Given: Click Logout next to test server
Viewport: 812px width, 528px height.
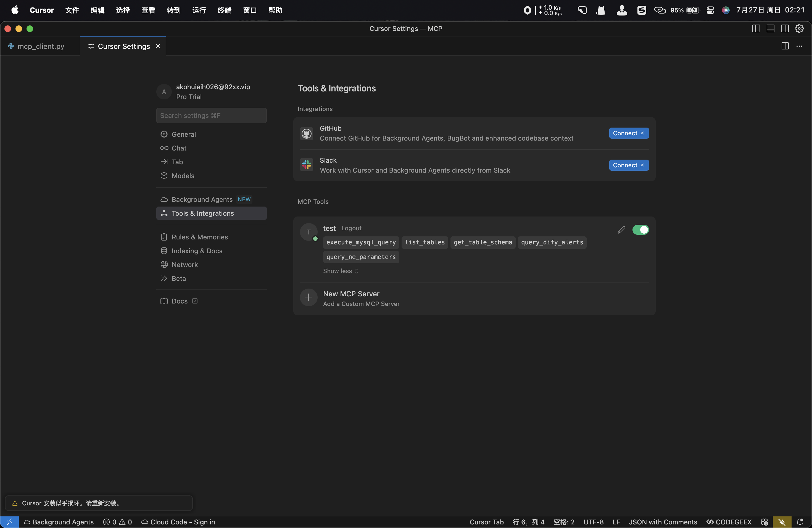Looking at the screenshot, I should (x=351, y=228).
